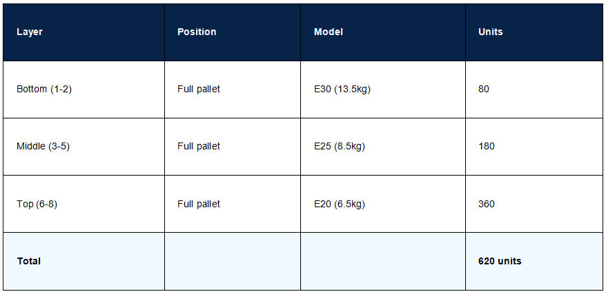606x294 pixels.
Task: Click the Model column header
Action: click(x=383, y=32)
